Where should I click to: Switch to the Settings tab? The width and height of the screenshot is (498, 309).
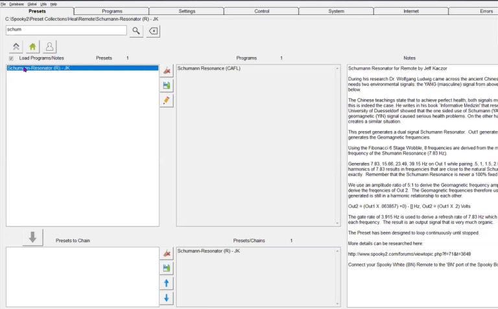click(x=187, y=11)
